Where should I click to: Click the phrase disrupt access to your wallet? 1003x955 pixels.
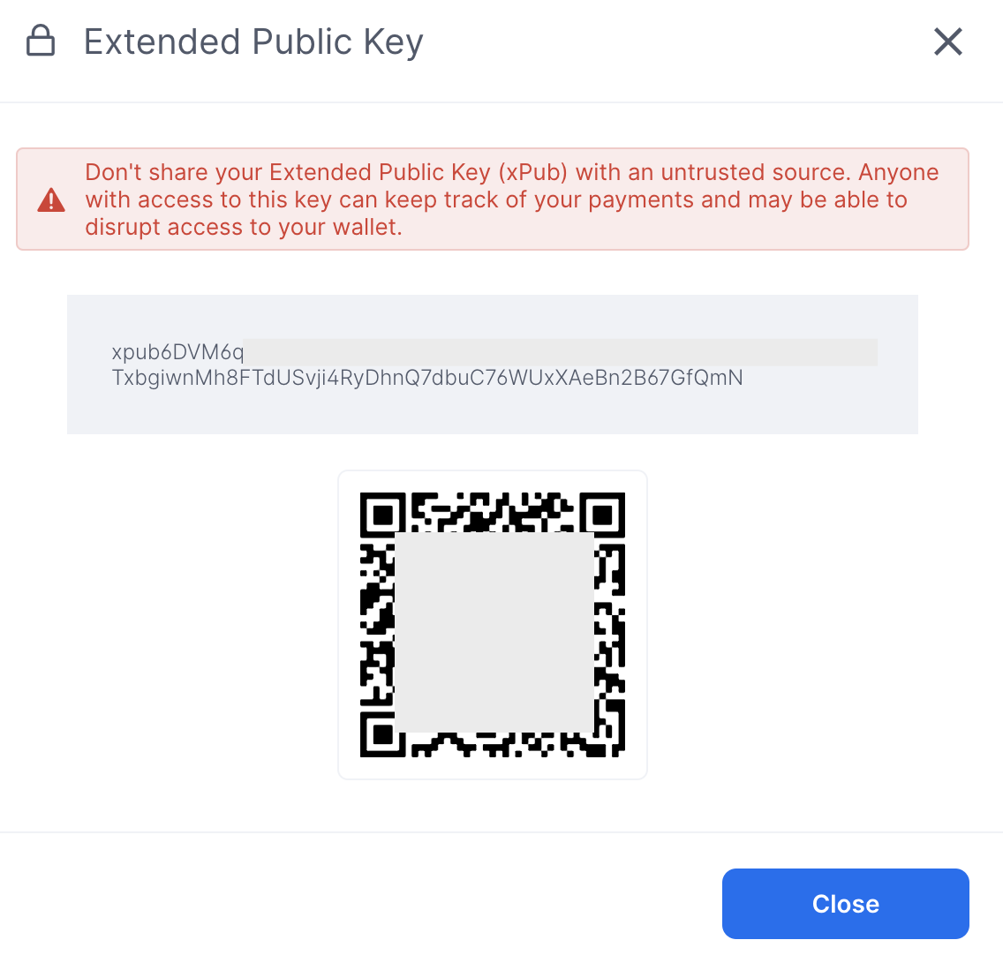243,227
